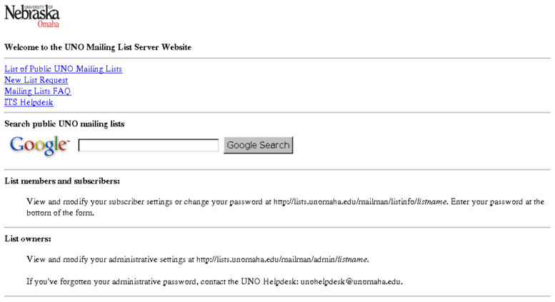Focus the Google search text field

[149, 146]
